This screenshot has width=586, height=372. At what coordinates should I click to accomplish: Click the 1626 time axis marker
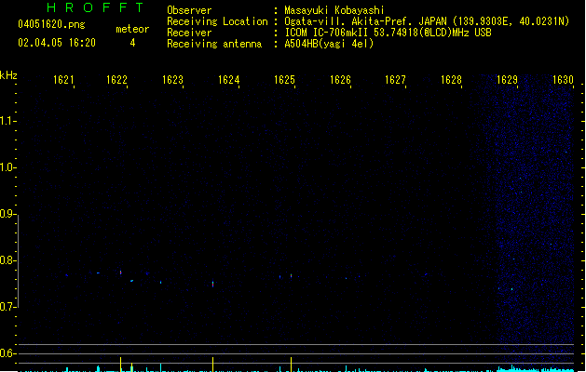[x=340, y=80]
